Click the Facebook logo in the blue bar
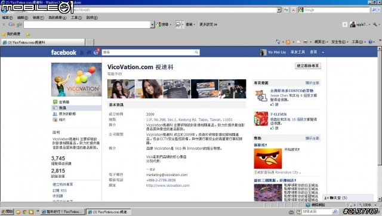This screenshot has width=382, height=216. click(x=64, y=53)
